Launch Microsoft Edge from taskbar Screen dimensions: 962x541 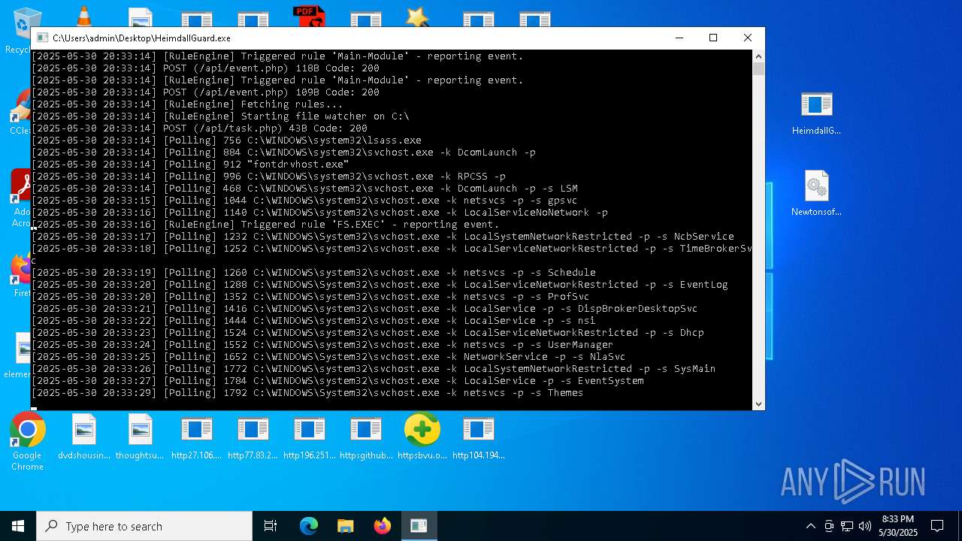pyautogui.click(x=309, y=526)
